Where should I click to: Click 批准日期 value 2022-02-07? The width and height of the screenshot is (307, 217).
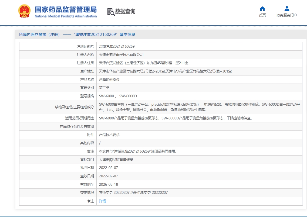pos(109,168)
